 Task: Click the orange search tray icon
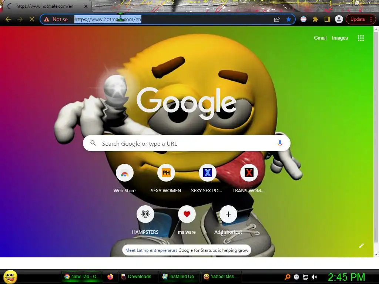tap(287, 277)
